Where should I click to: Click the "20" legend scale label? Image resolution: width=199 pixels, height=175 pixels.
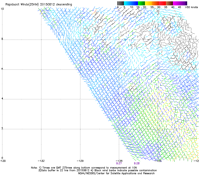pos(144,7)
